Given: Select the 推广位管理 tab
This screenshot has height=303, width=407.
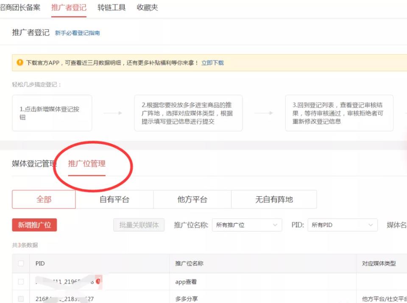Looking at the screenshot, I should point(87,164).
